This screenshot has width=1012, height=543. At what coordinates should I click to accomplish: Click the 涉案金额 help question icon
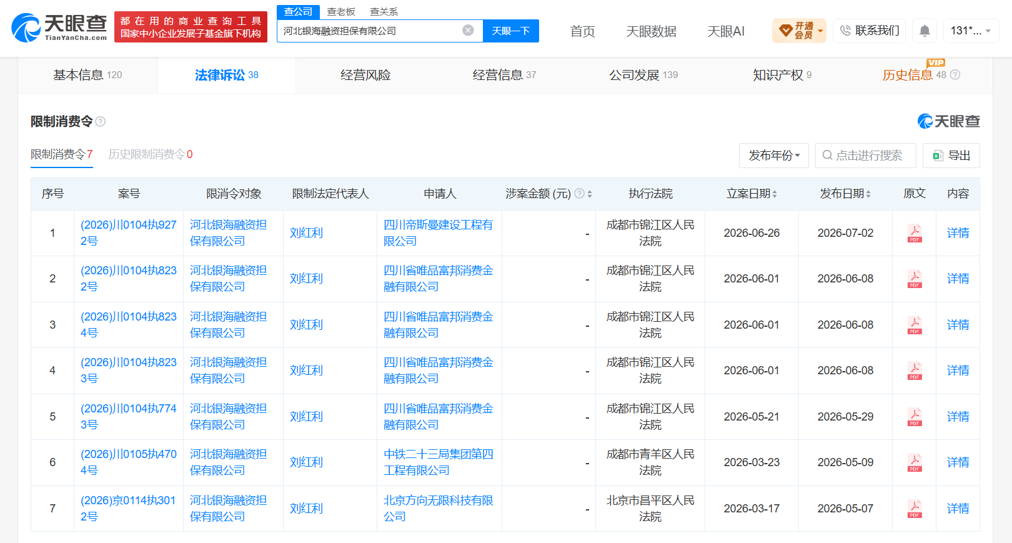coord(579,194)
